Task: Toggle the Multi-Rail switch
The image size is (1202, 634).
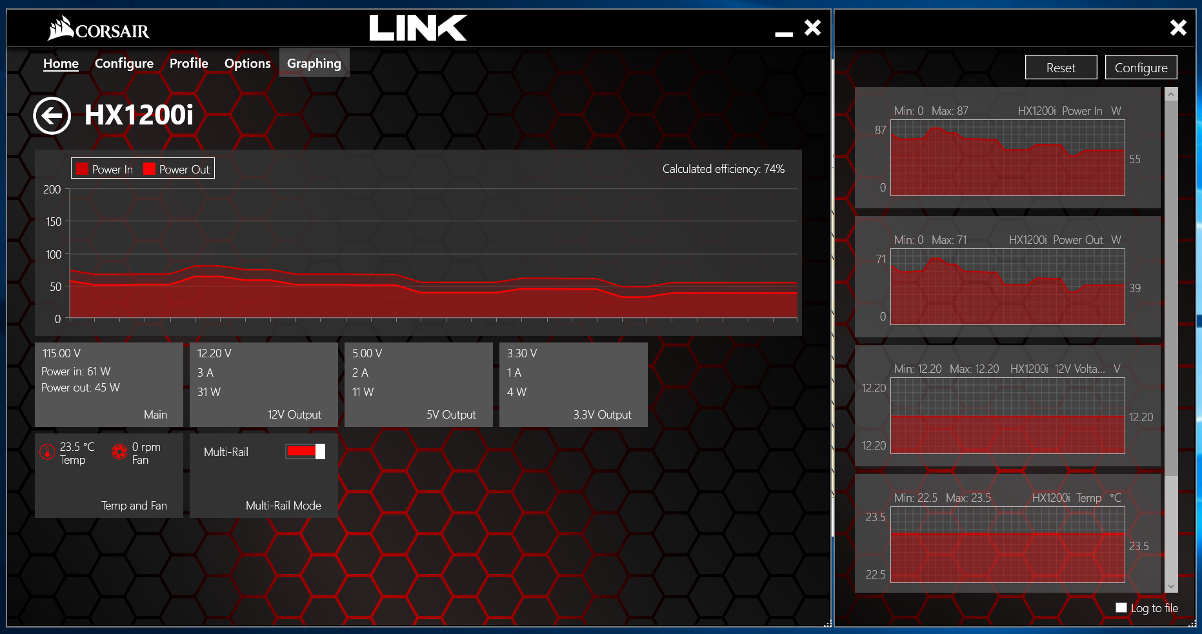Action: 305,451
